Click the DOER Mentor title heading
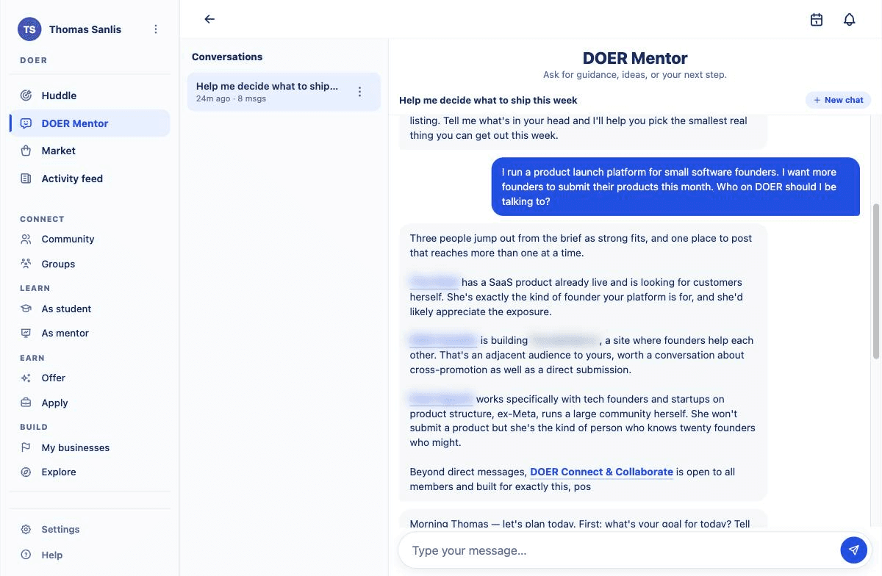This screenshot has height=576, width=882. click(x=635, y=58)
